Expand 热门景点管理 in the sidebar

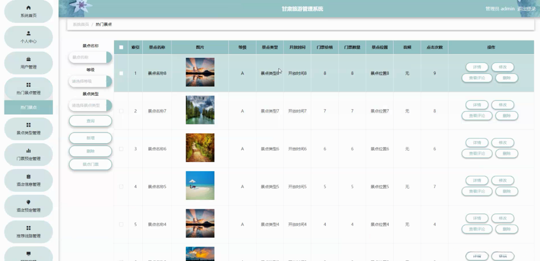28,89
